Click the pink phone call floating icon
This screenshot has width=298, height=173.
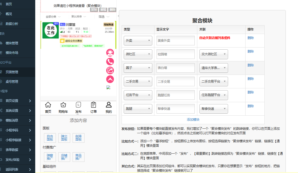pos(110,61)
